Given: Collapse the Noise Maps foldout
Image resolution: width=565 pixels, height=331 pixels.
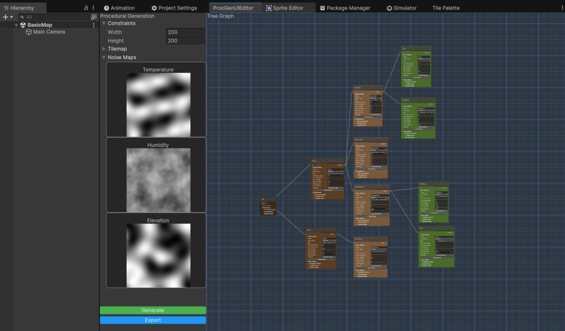Looking at the screenshot, I should (x=104, y=57).
